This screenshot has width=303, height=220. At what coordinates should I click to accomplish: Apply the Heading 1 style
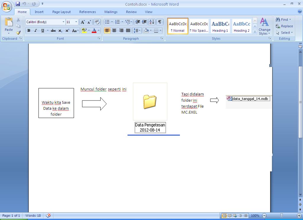tap(220, 26)
